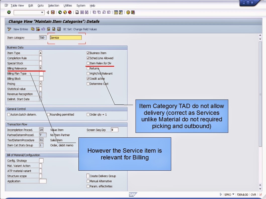
Task: Click the Item Type field
Action: [40, 53]
